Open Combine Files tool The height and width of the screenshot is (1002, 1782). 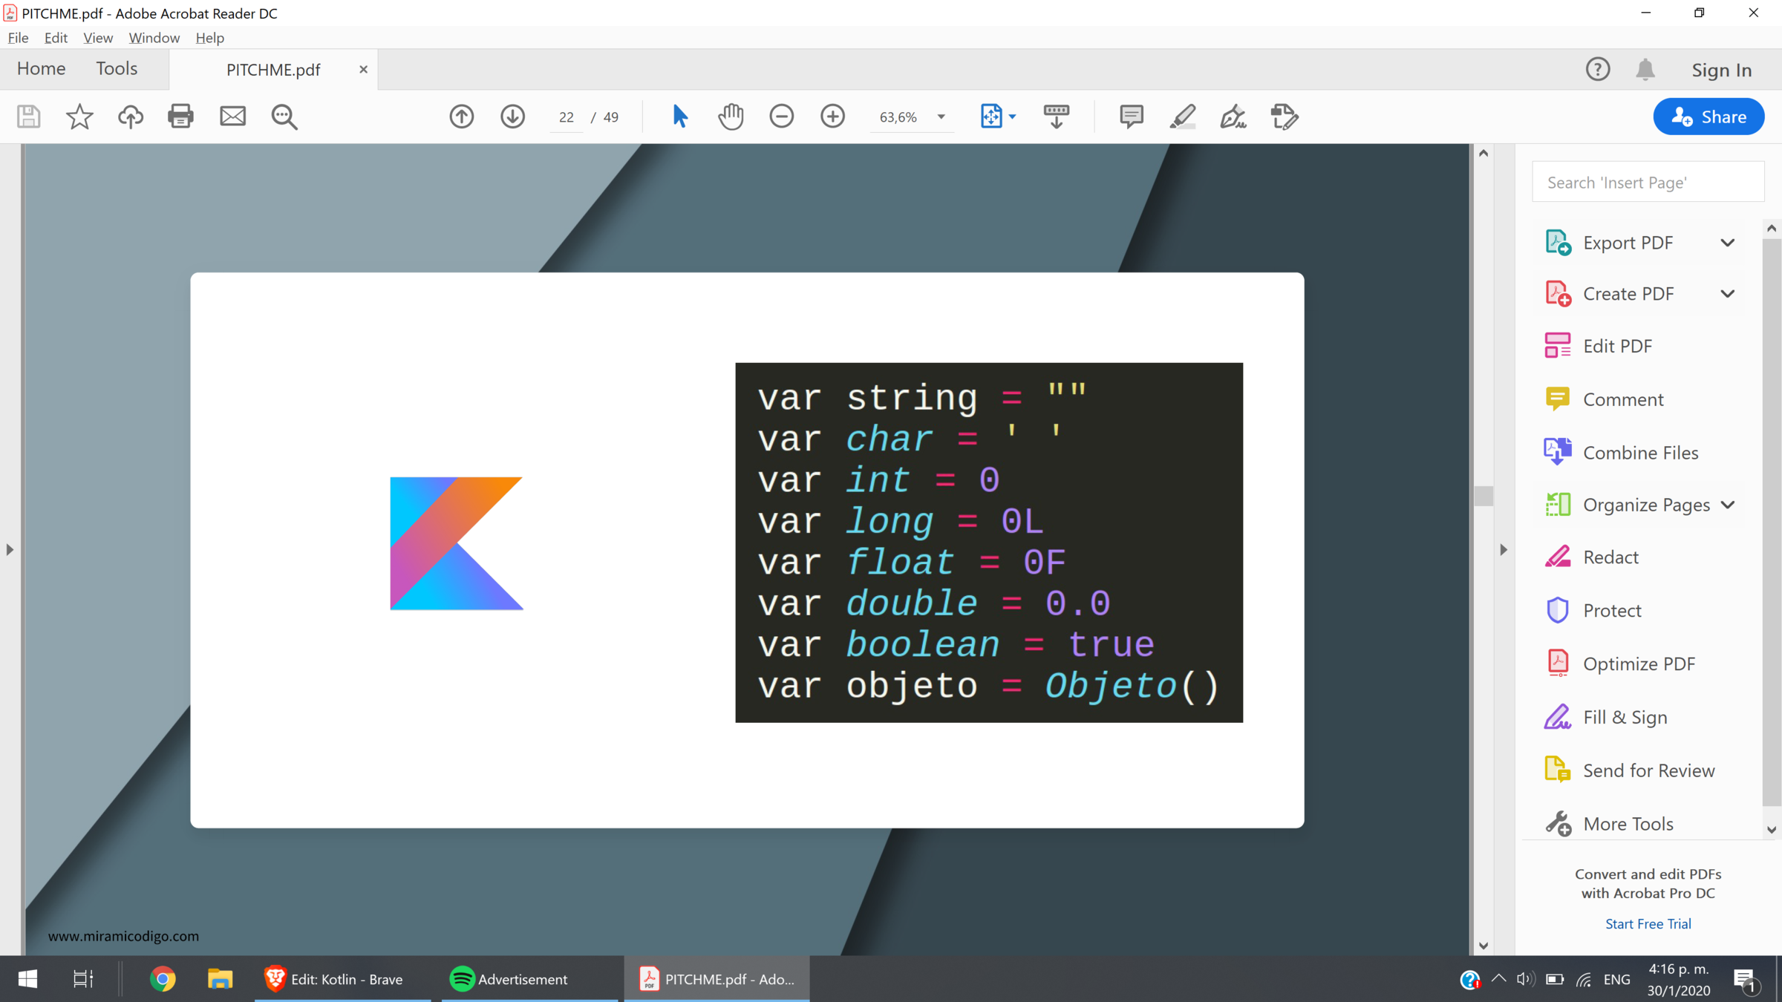click(x=1639, y=453)
